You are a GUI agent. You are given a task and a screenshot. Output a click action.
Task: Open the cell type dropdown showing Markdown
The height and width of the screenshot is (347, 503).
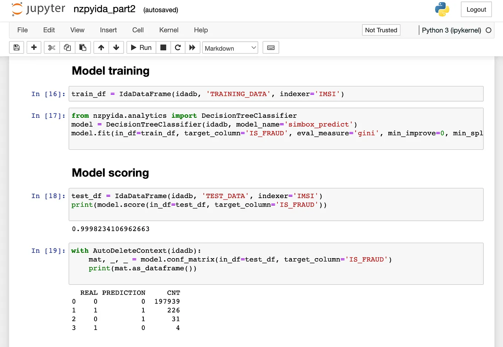coord(230,48)
